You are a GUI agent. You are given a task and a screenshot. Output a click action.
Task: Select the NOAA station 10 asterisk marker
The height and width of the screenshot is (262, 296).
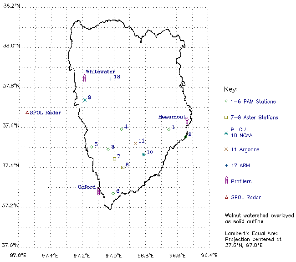[144, 155]
